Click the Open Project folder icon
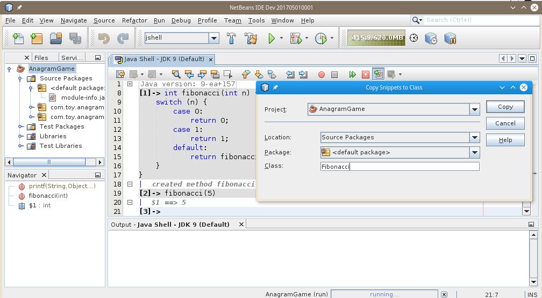 (56, 38)
